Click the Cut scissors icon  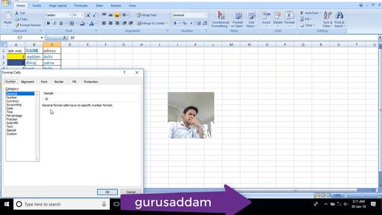(17, 13)
